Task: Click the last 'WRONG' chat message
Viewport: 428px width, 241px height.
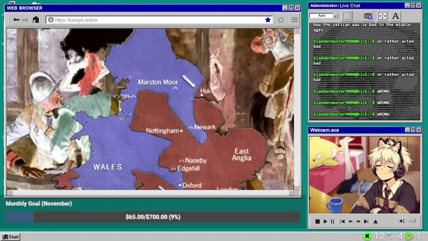Action: tap(383, 114)
